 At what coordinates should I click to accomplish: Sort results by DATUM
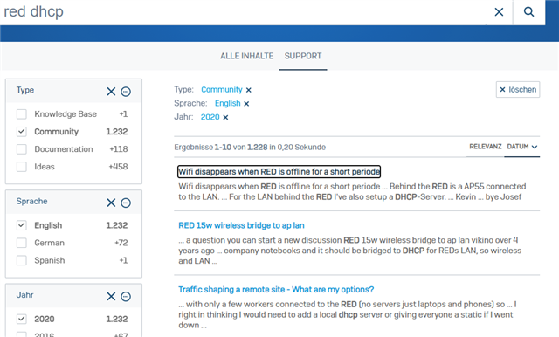(x=522, y=147)
